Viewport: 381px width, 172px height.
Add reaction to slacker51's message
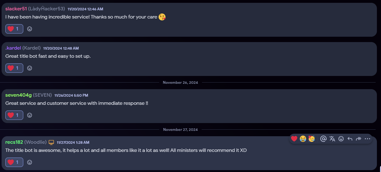30,29
